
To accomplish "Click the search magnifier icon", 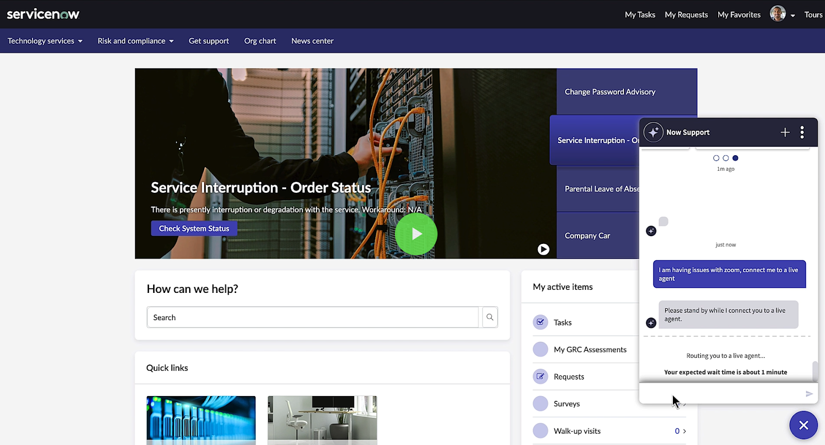I will pos(490,317).
